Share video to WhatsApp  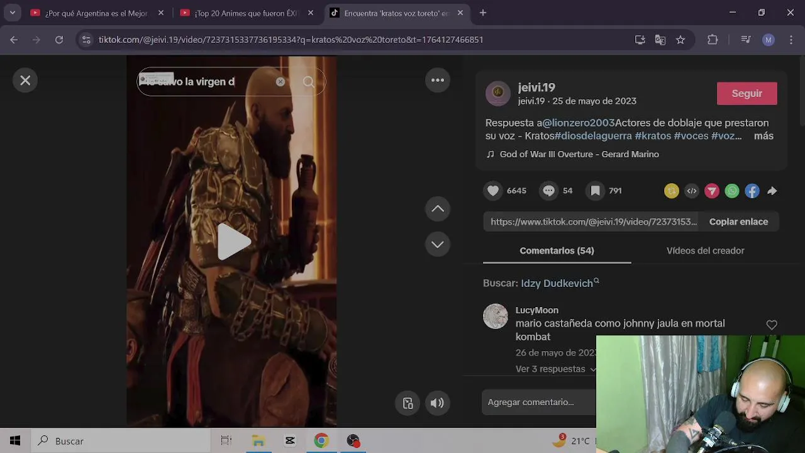point(732,191)
